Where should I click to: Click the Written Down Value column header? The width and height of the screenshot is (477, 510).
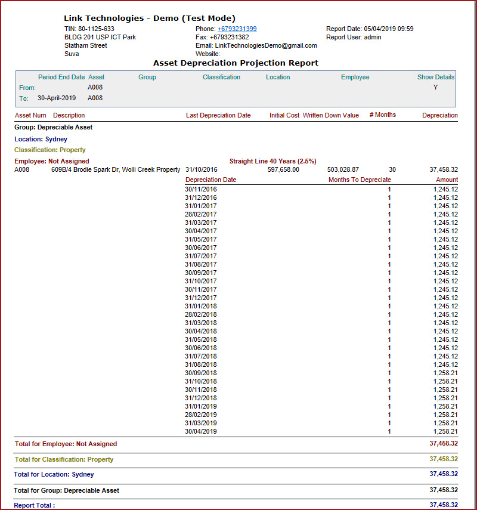331,115
